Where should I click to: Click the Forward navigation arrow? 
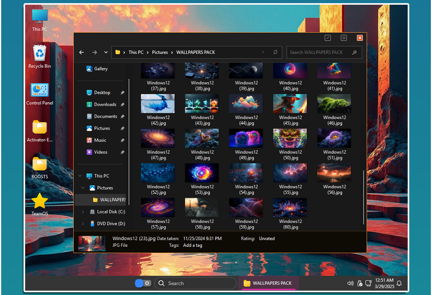coord(94,52)
